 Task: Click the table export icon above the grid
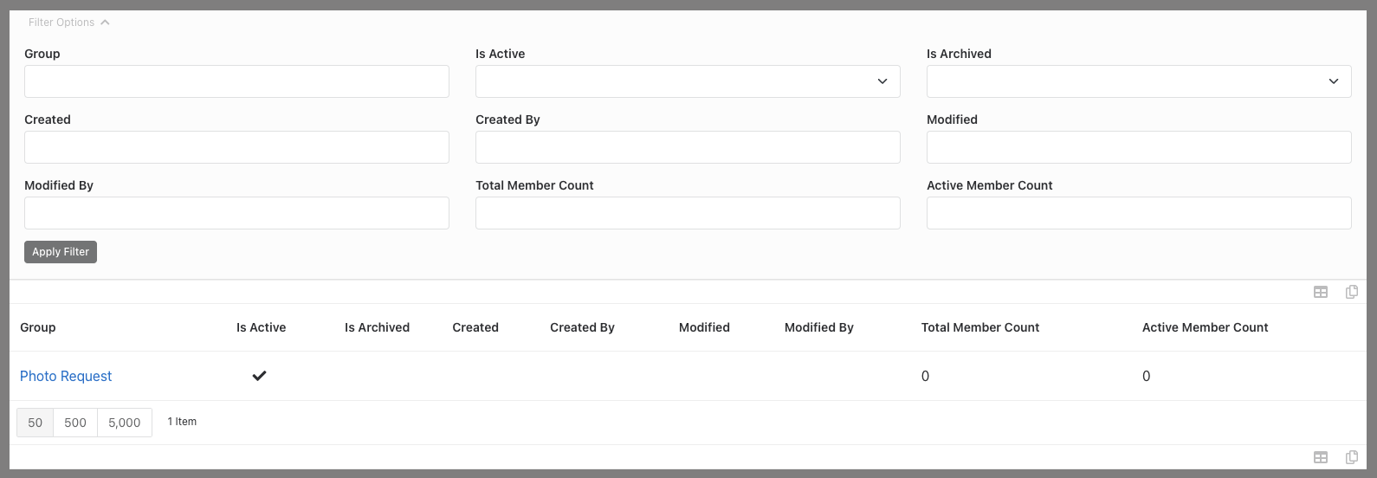tap(1321, 292)
